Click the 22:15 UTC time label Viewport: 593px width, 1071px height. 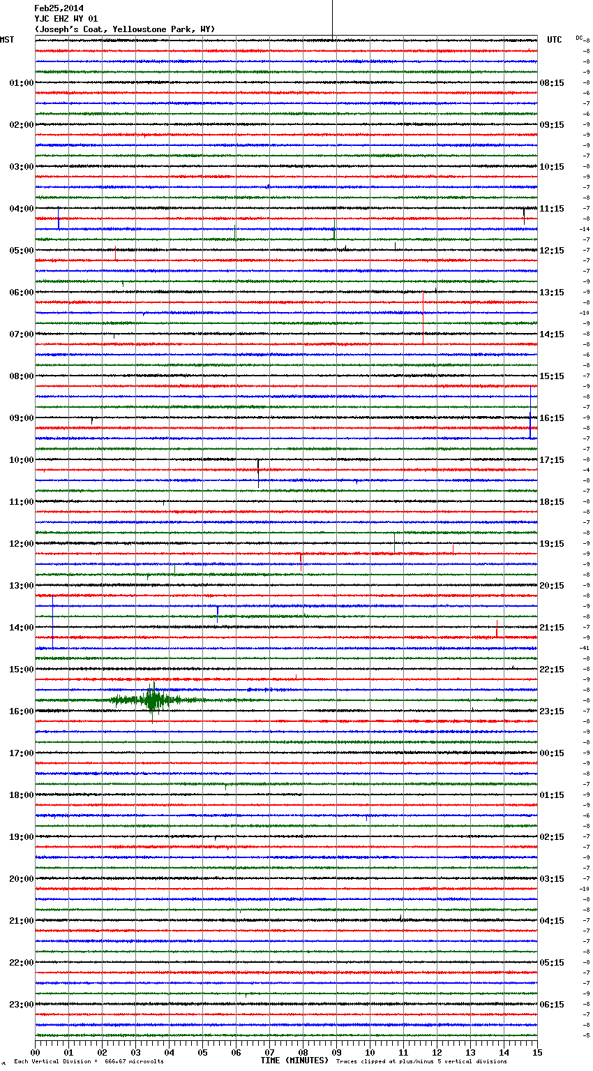click(552, 670)
